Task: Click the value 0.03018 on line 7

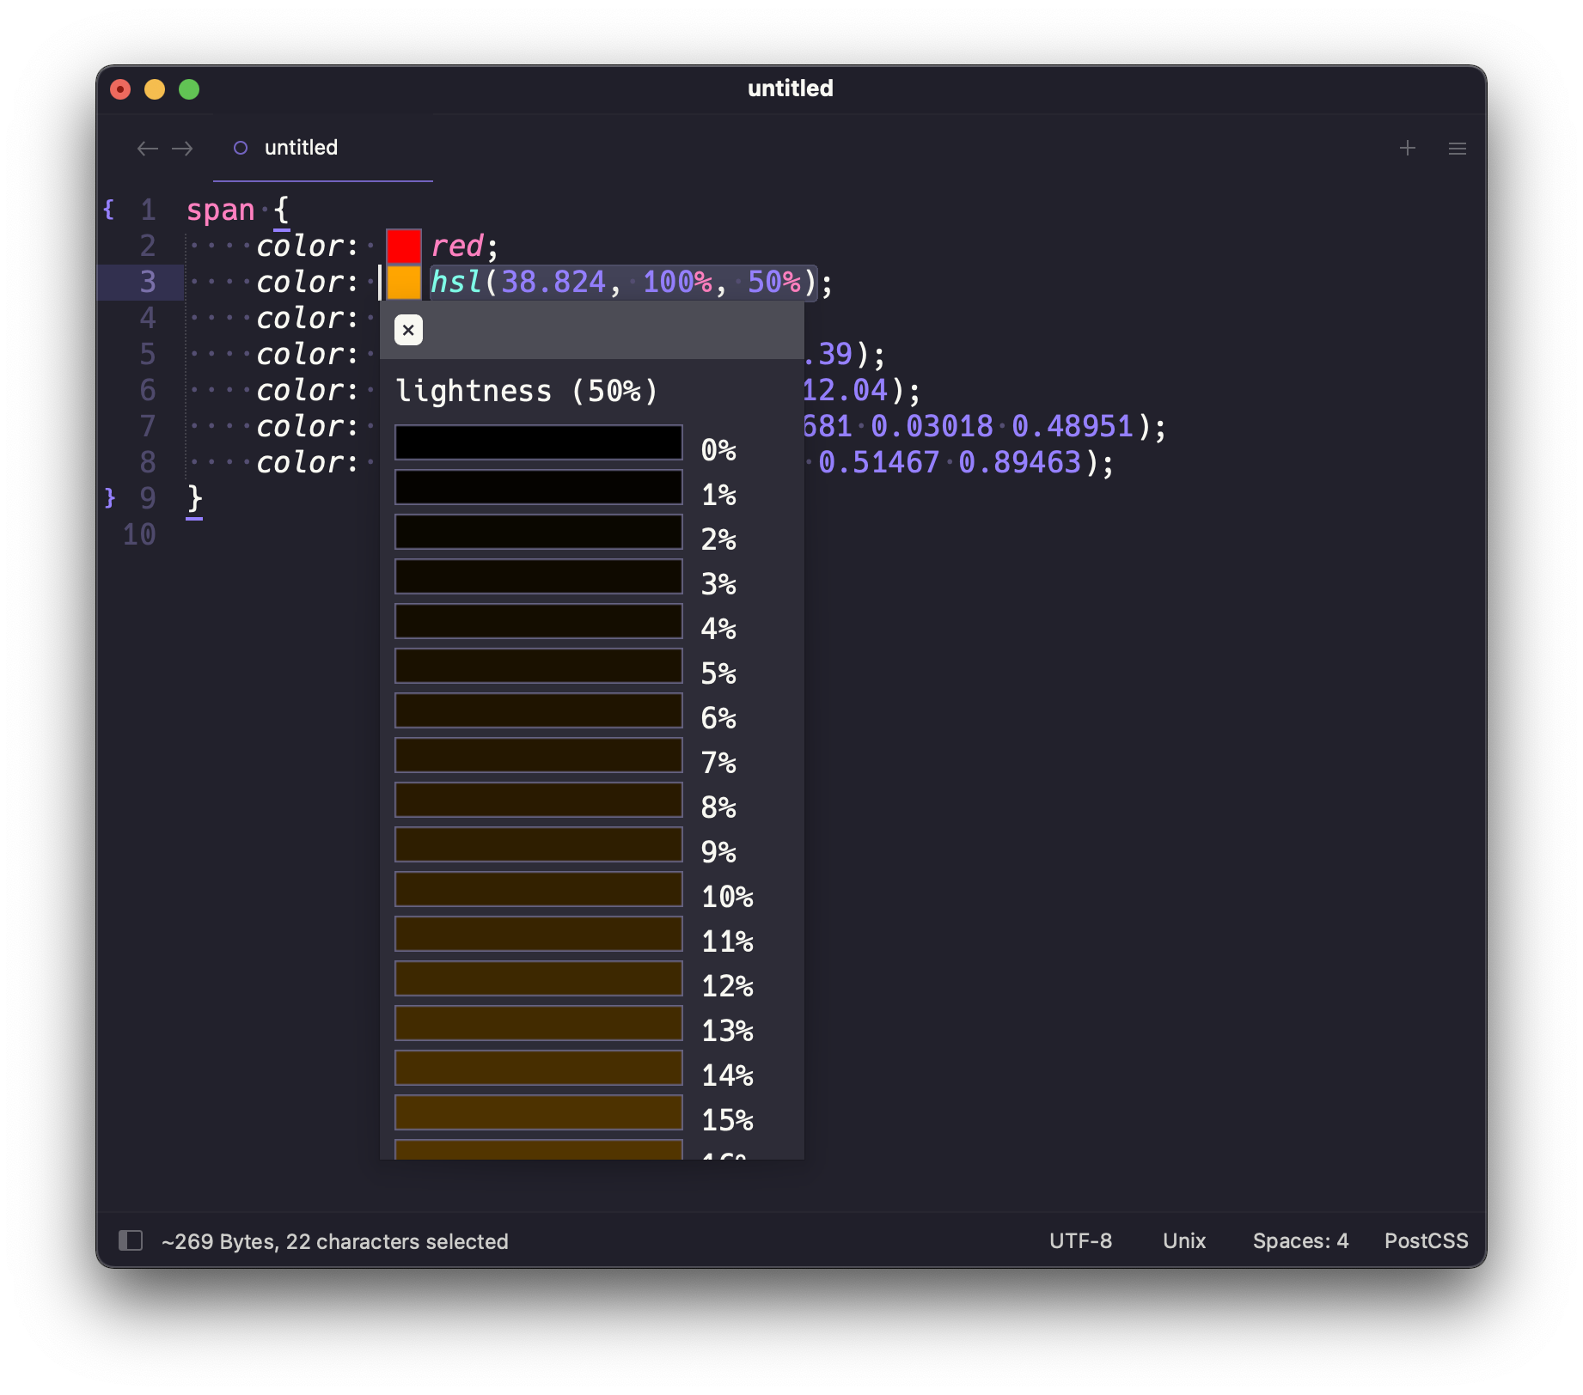Action: (932, 426)
